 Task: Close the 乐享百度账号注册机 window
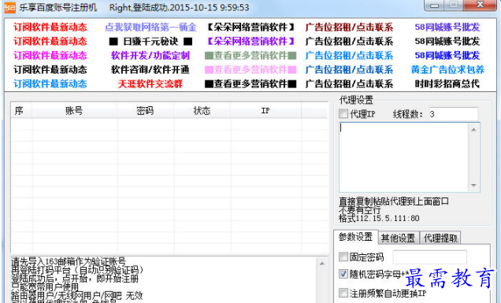(480, 6)
